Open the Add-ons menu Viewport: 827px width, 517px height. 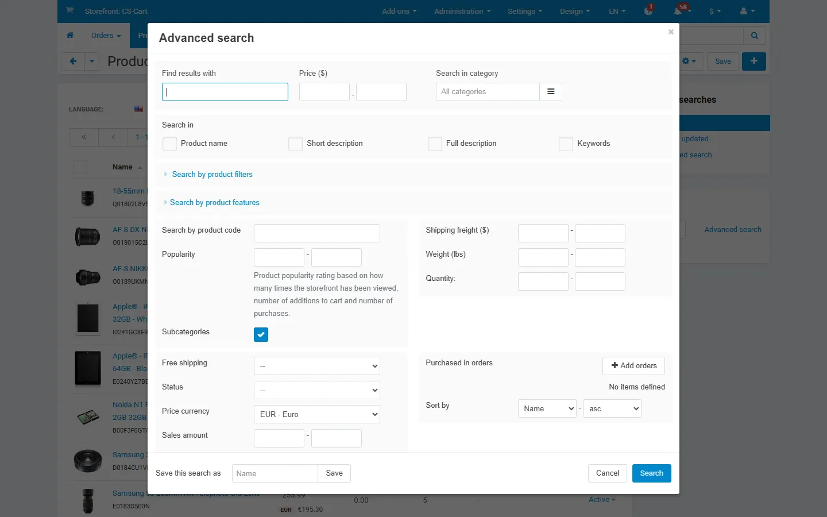coord(399,11)
